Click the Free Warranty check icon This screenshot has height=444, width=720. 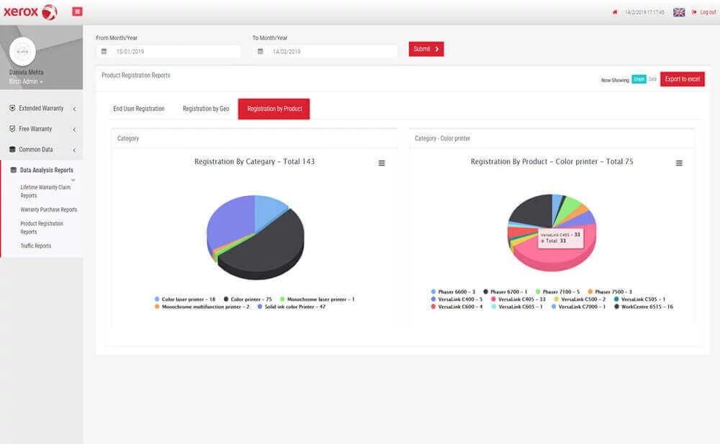[x=12, y=129]
